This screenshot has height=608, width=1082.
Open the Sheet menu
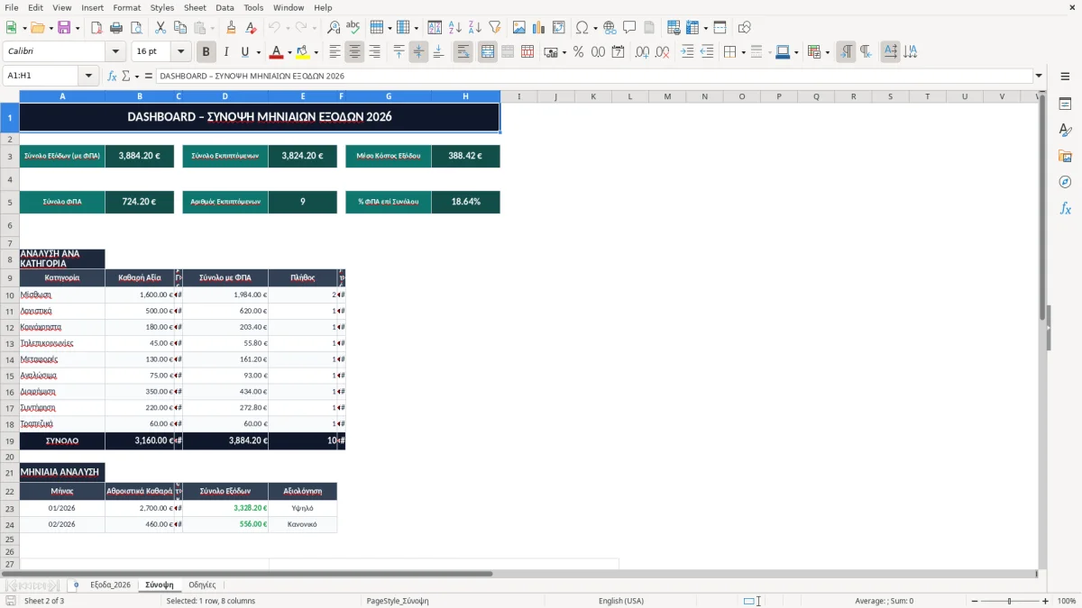click(195, 7)
